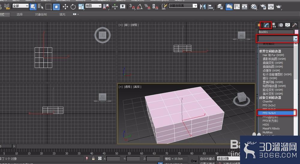Toggle Window/Crossing selection mode

pos(56,7)
